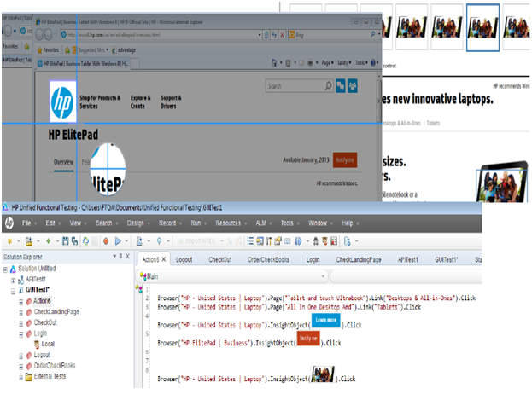The width and height of the screenshot is (532, 394).
Task: Switch to the CheckLandingPage tab
Action: (359, 259)
